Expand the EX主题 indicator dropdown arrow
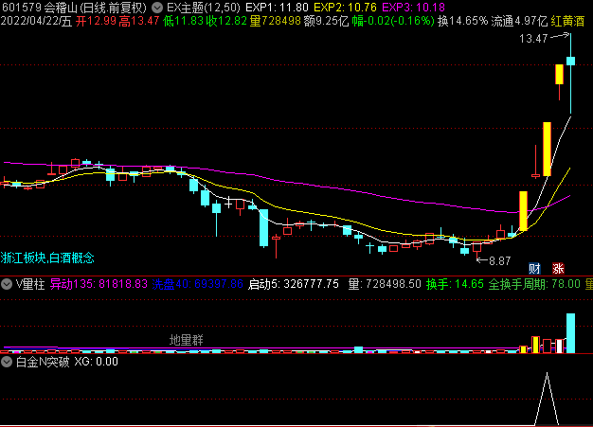The width and height of the screenshot is (593, 427). click(x=157, y=8)
